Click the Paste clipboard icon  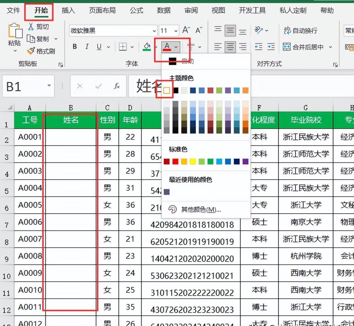pyautogui.click(x=15, y=30)
